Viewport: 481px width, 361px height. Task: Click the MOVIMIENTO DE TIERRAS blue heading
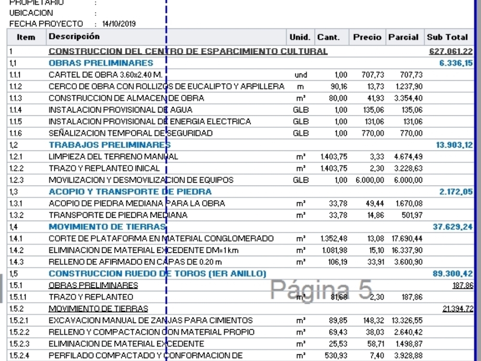pos(107,227)
